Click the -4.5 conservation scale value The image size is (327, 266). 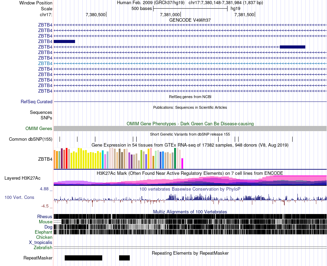[45, 206]
